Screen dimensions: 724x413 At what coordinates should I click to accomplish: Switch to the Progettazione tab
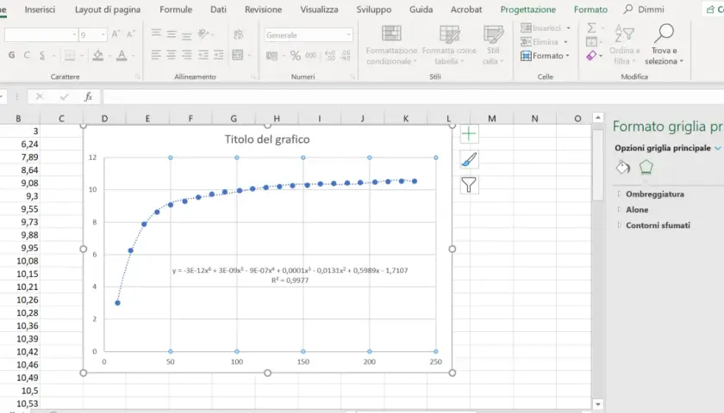click(x=527, y=9)
